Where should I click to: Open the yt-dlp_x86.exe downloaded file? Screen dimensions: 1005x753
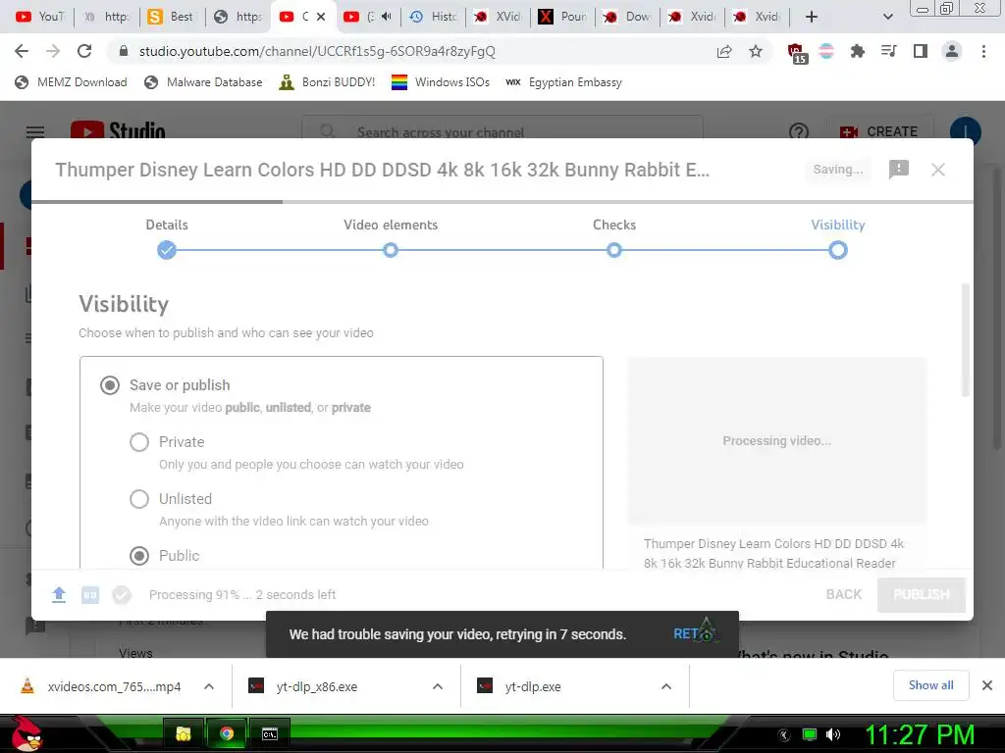(302, 686)
